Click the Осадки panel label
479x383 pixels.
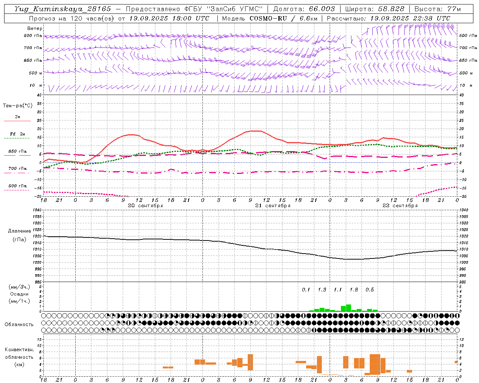19,294
